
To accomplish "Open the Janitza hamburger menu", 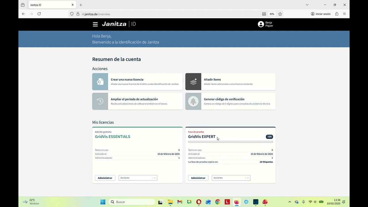I will pos(95,24).
